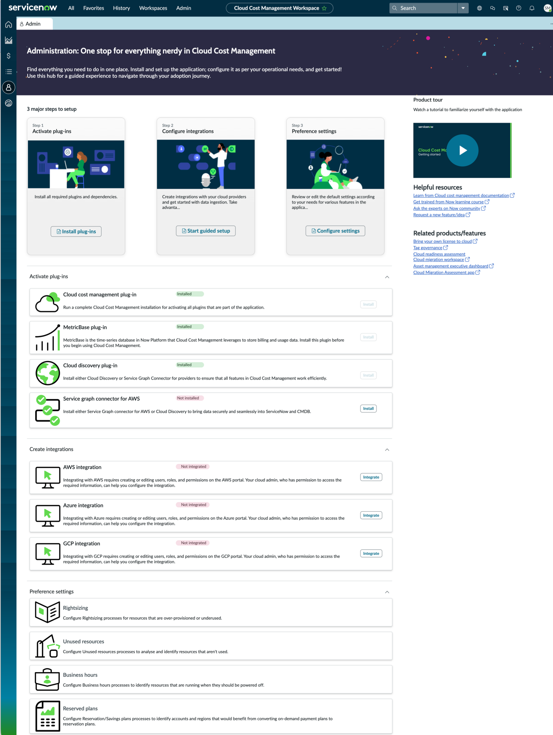Open the Home icon in left sidebar
Viewport: 553px width, 735px height.
click(9, 24)
